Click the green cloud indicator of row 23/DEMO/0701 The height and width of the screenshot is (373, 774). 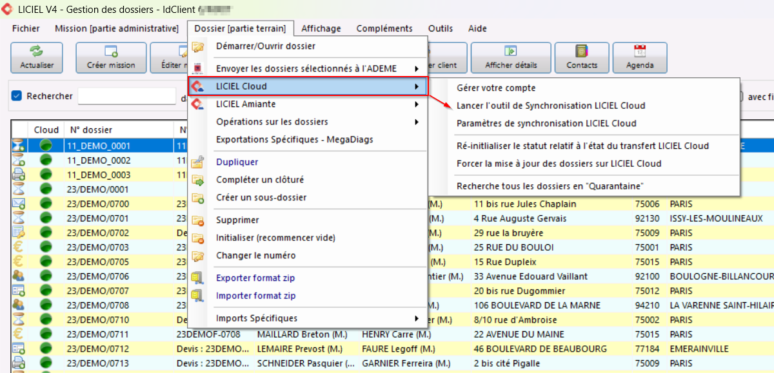[x=45, y=218]
